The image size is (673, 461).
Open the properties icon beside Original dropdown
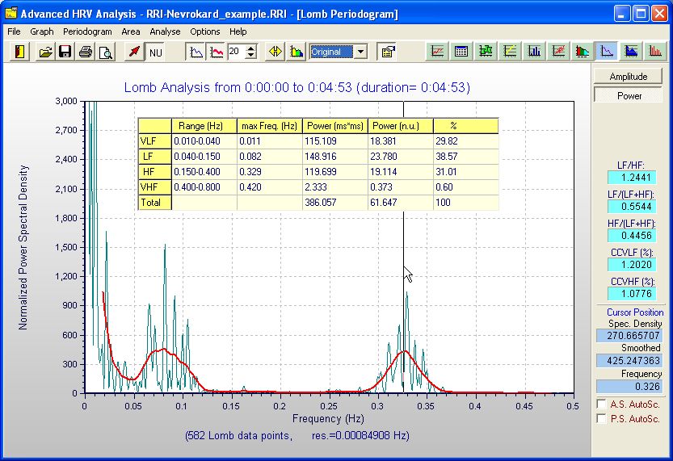point(387,52)
